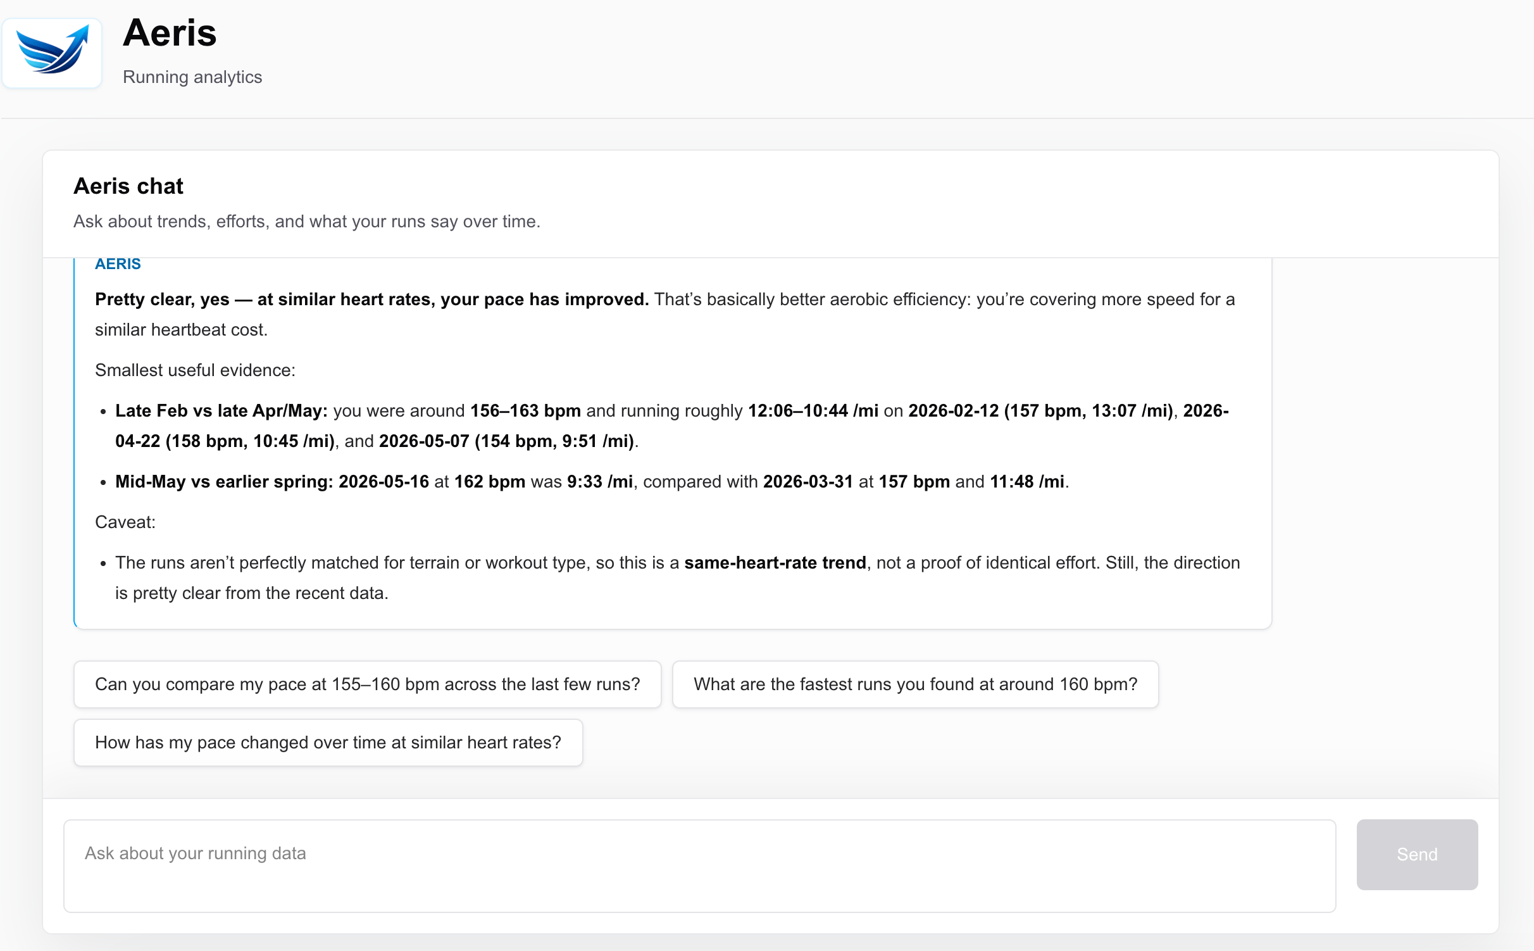Click the '162 bpm' value

(x=490, y=482)
